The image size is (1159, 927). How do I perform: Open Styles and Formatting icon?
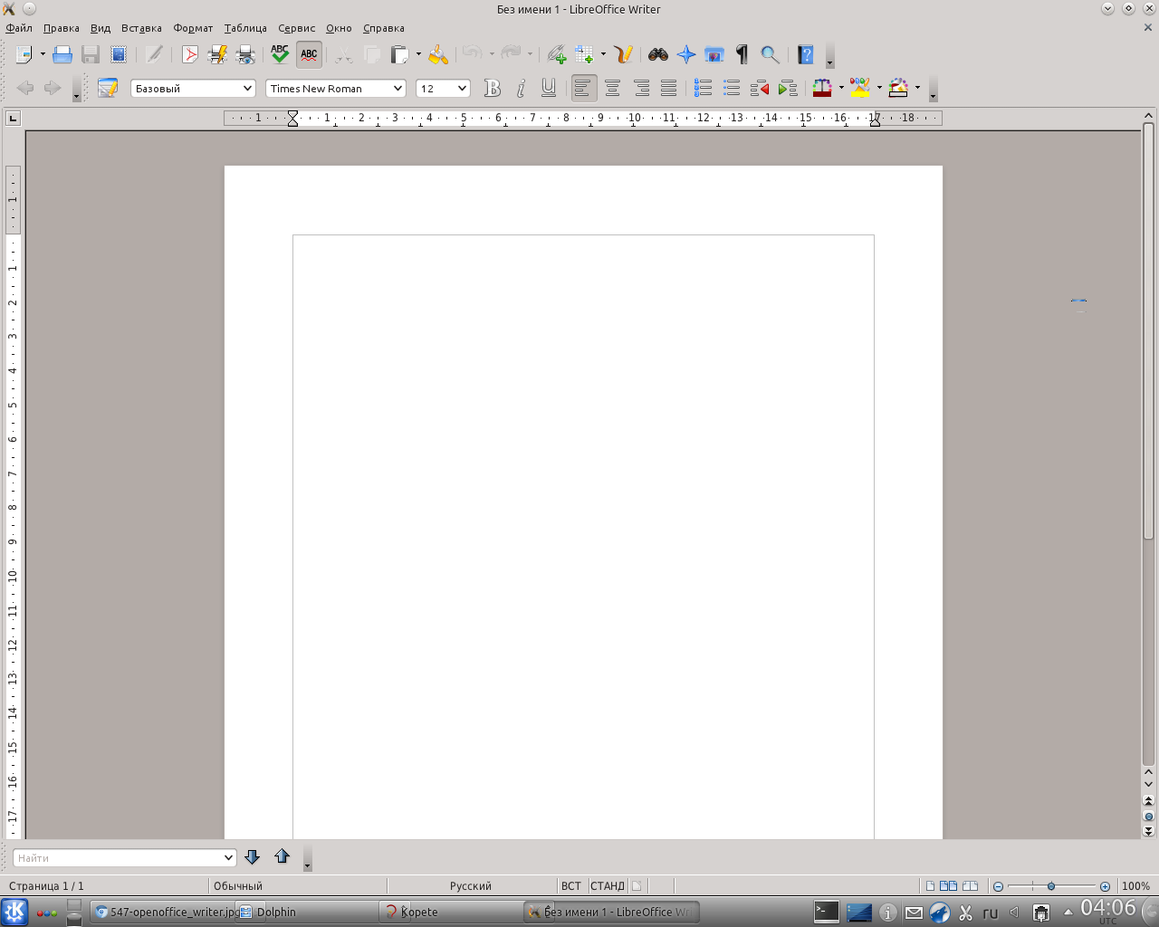pos(108,88)
